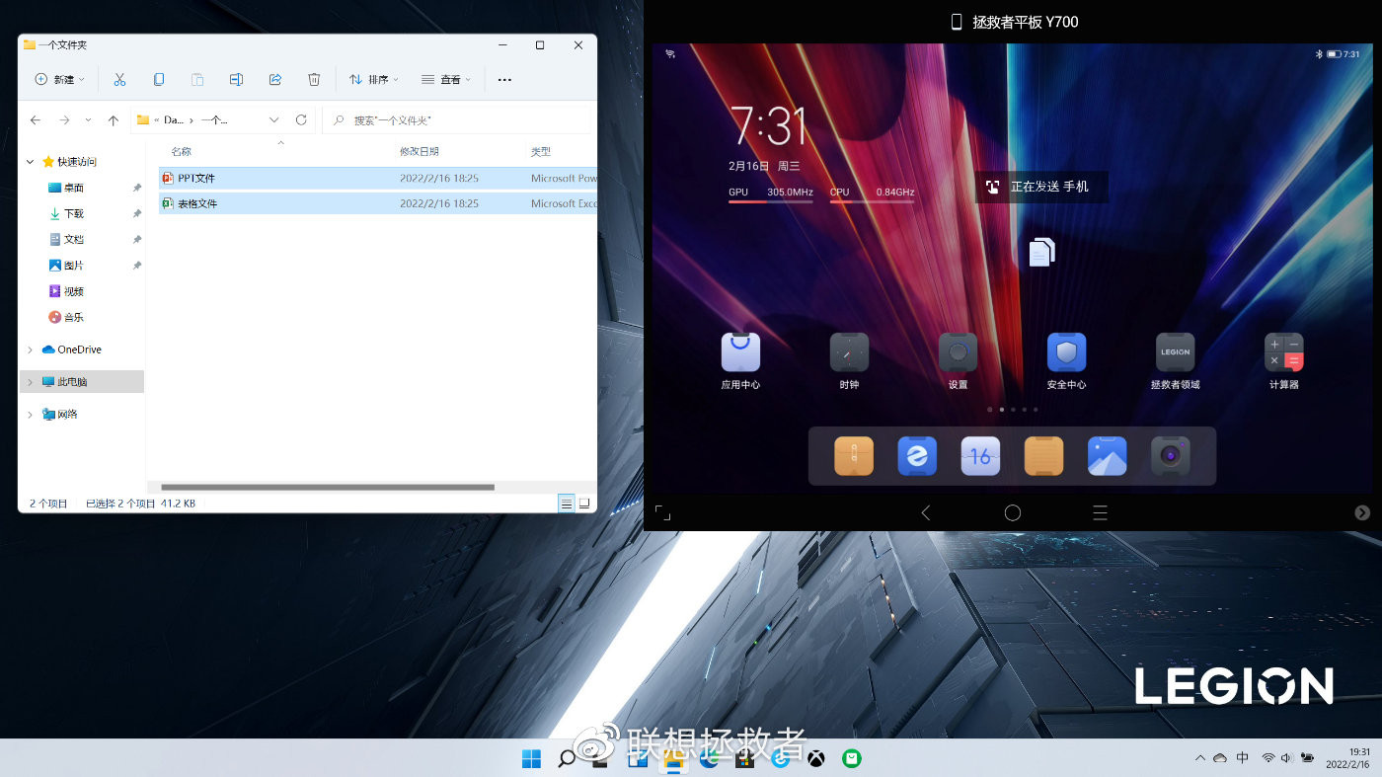The image size is (1382, 777).
Task: Open the 新建 new item dropdown
Action: (x=59, y=79)
